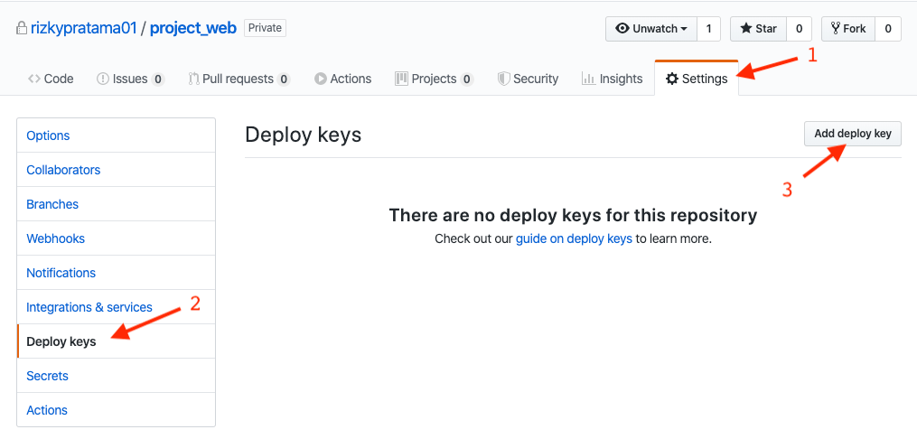This screenshot has width=917, height=439.
Task: View the Insights tab
Action: click(613, 79)
